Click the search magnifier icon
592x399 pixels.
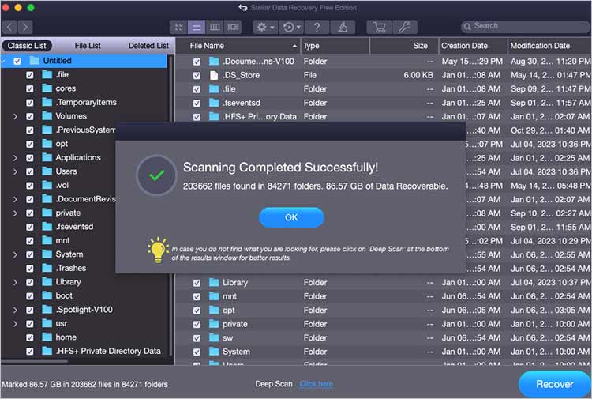tap(467, 26)
